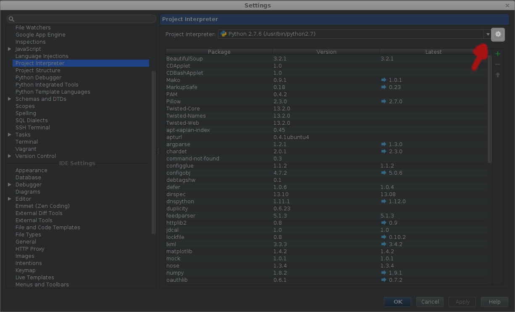
Task: Sort by the Package column header
Action: pyautogui.click(x=219, y=52)
